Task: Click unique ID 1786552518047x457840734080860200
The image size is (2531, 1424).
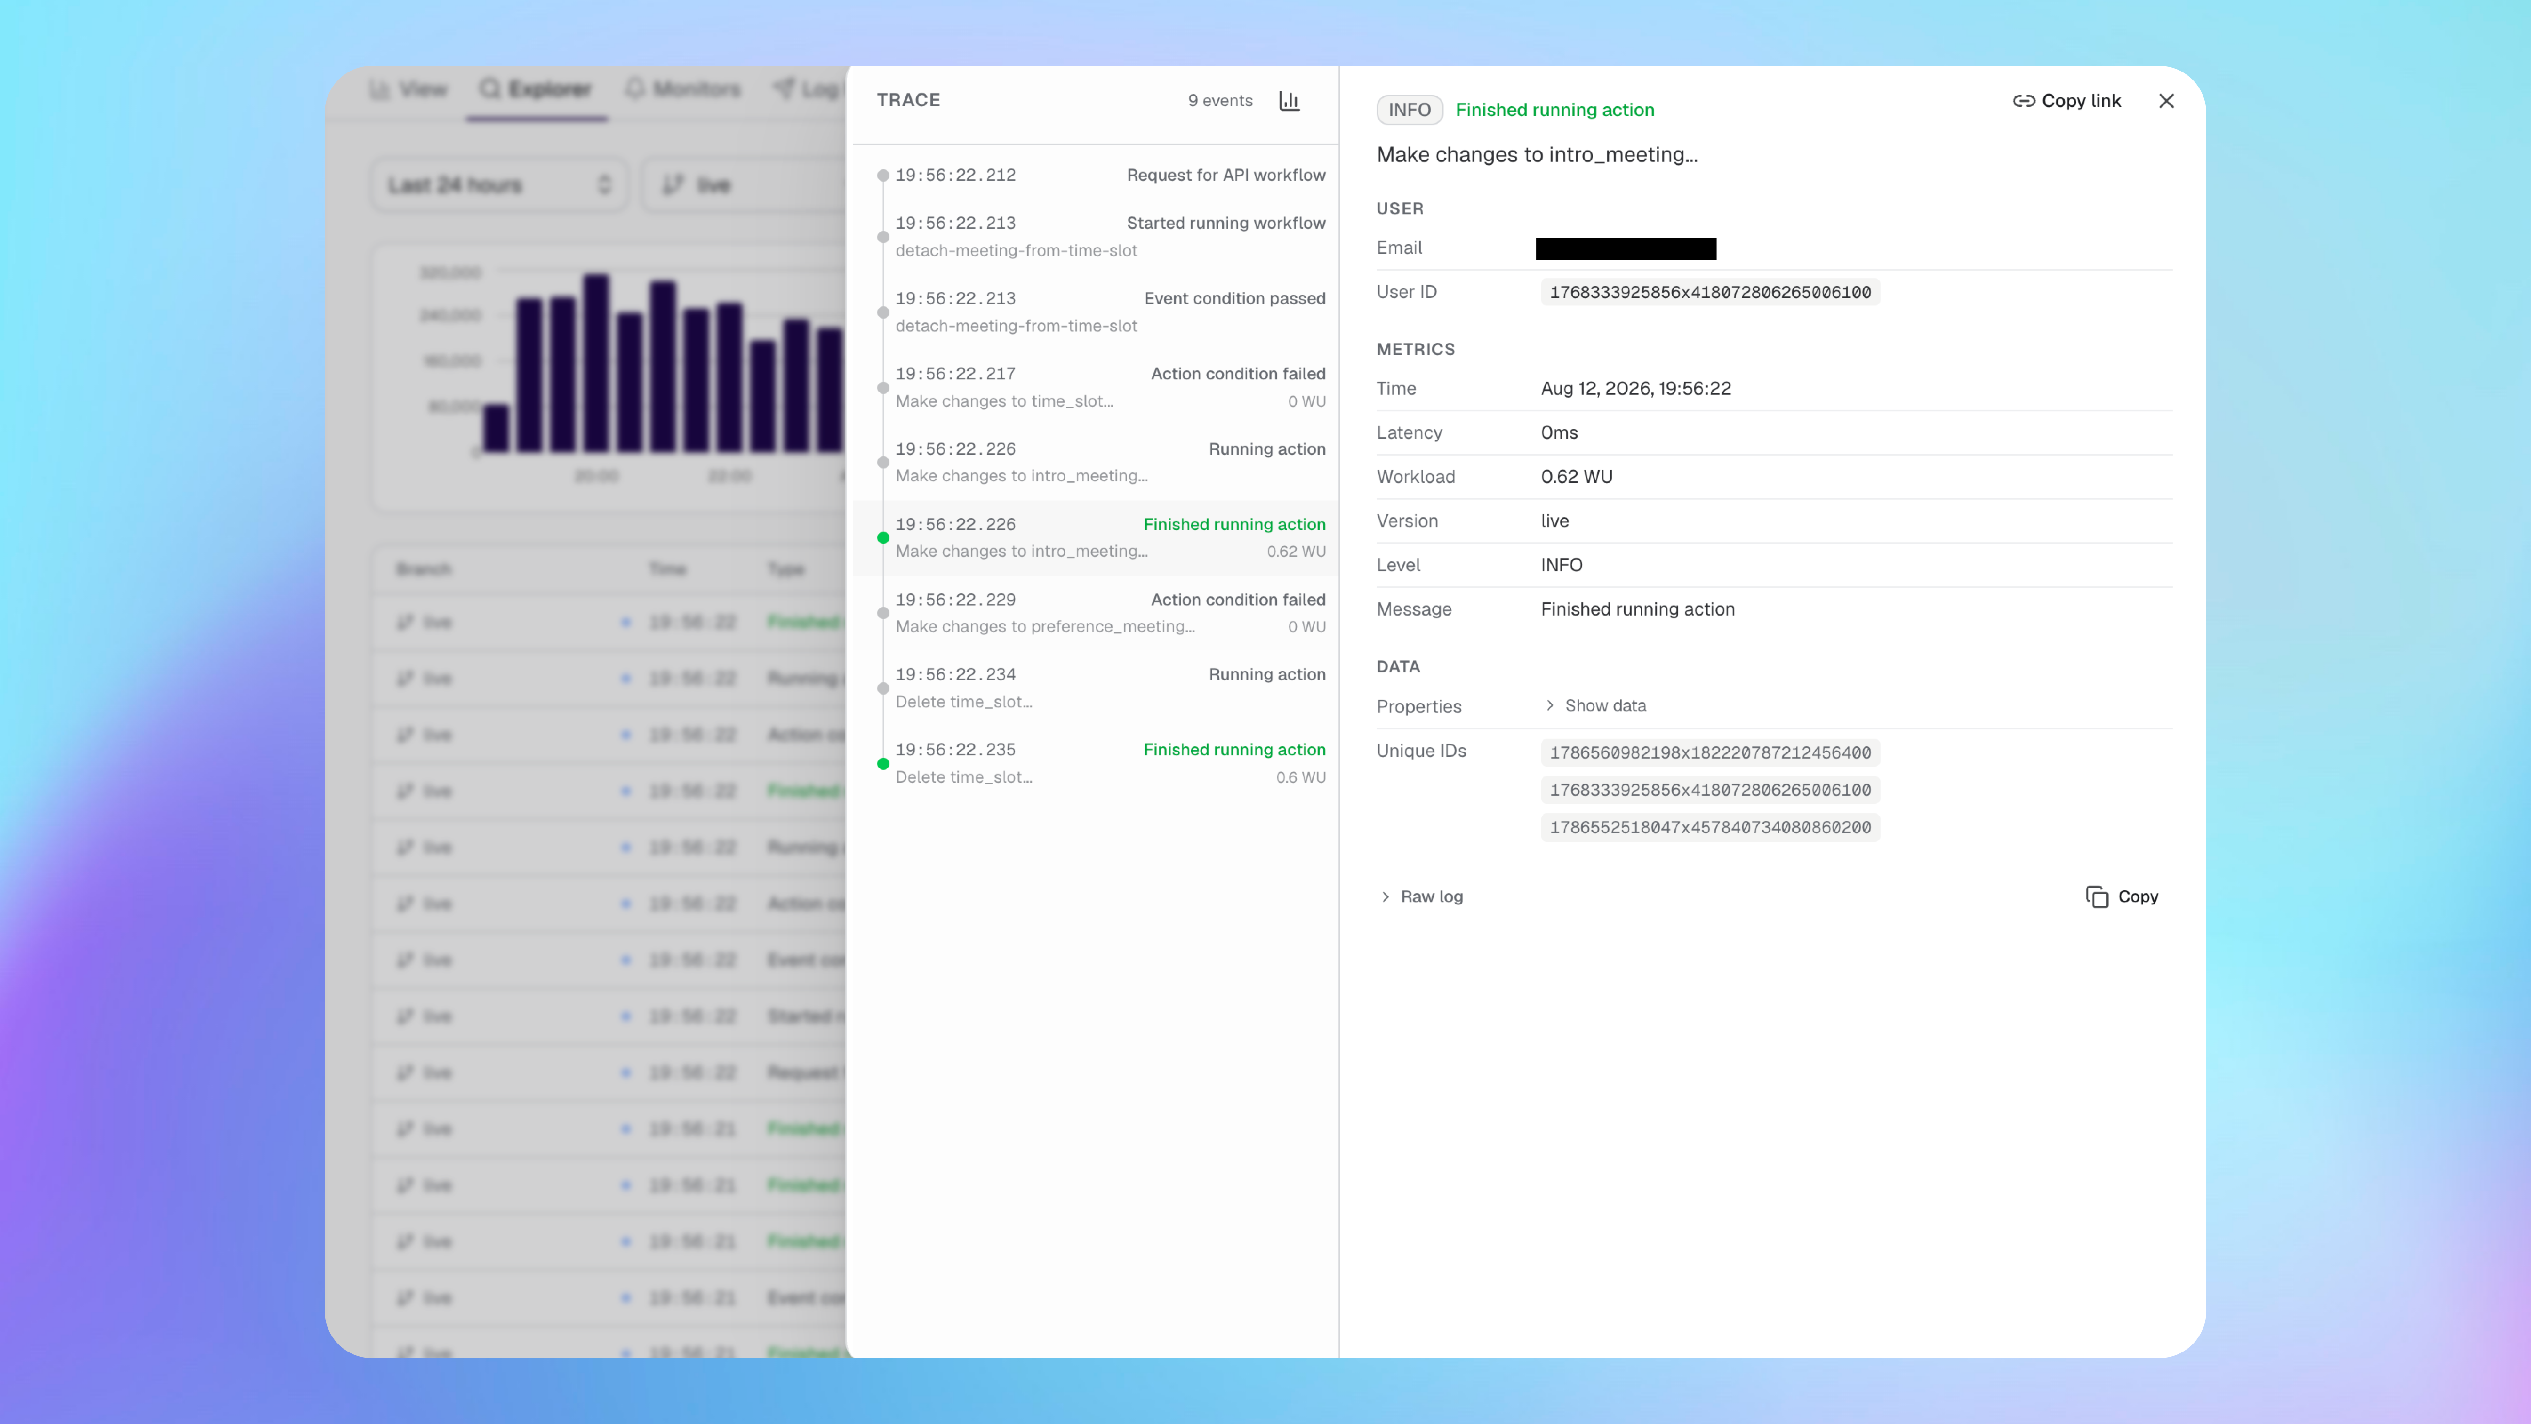Action: click(1710, 827)
